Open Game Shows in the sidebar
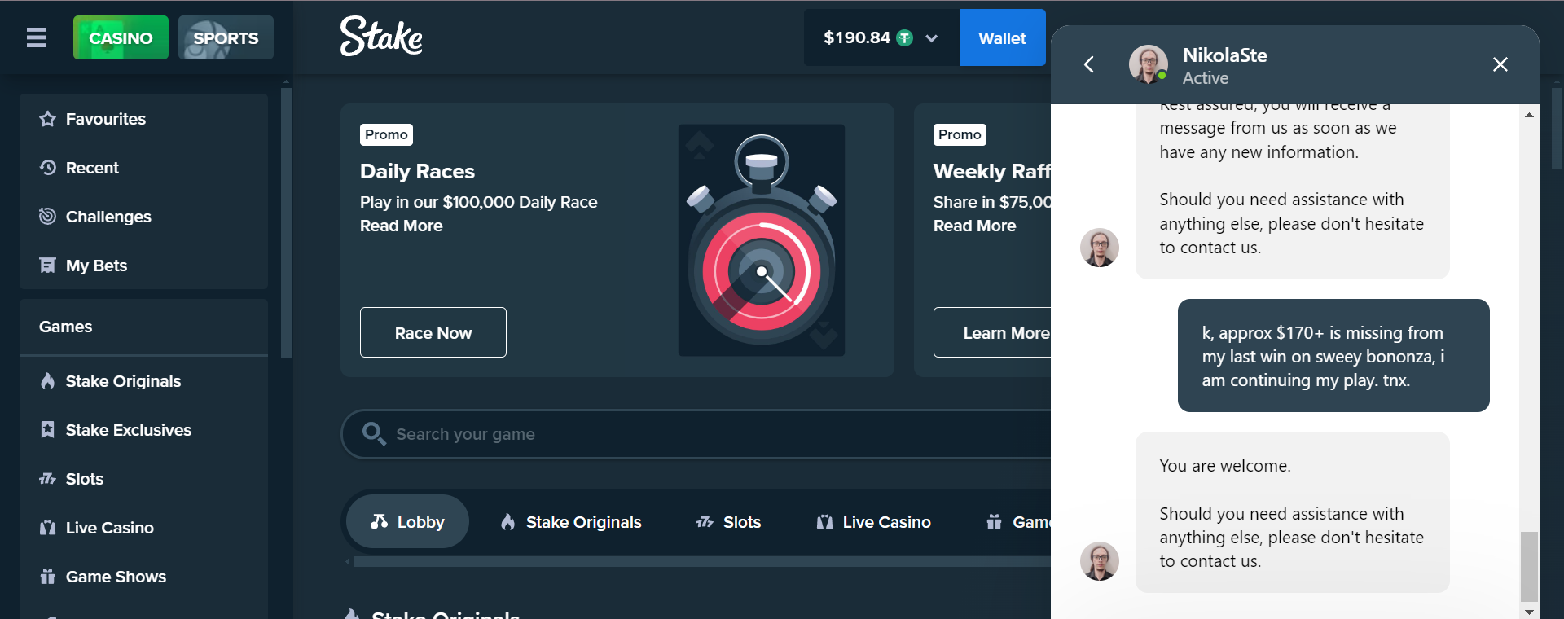The width and height of the screenshot is (1564, 619). click(x=144, y=577)
